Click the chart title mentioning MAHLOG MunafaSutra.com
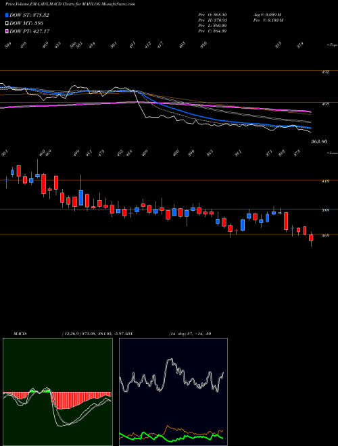The width and height of the screenshot is (338, 446). 70,4
